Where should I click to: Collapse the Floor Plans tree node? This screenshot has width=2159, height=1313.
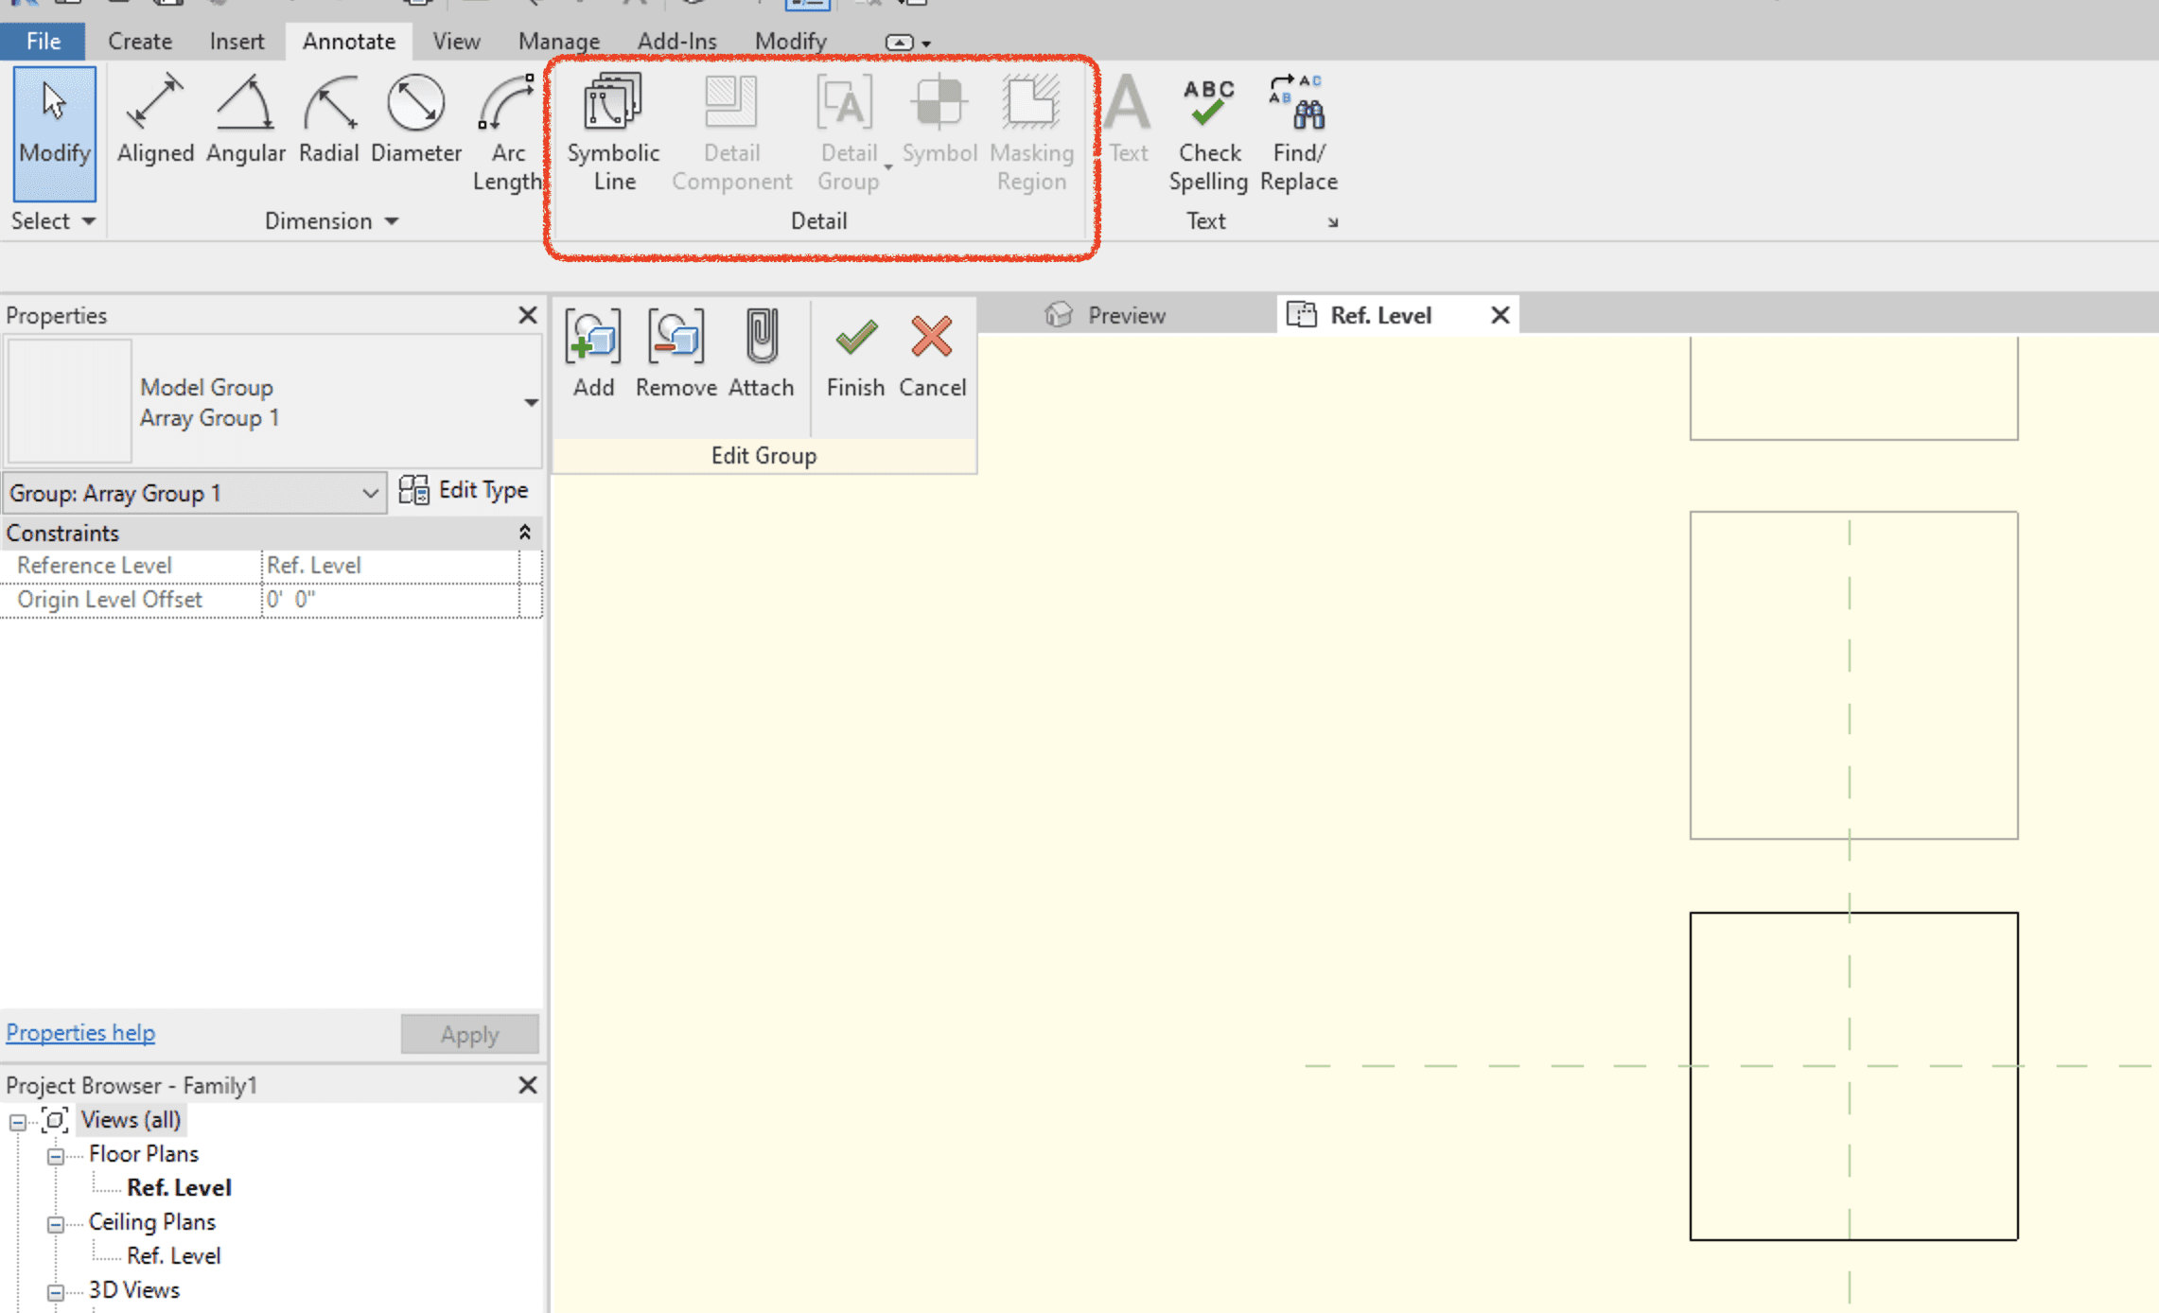coord(56,1156)
